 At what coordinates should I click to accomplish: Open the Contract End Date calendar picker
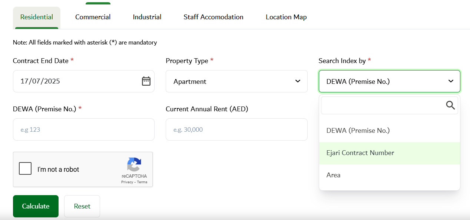(x=146, y=81)
